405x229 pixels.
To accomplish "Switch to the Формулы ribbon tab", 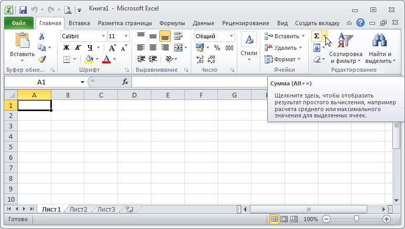I will point(172,23).
